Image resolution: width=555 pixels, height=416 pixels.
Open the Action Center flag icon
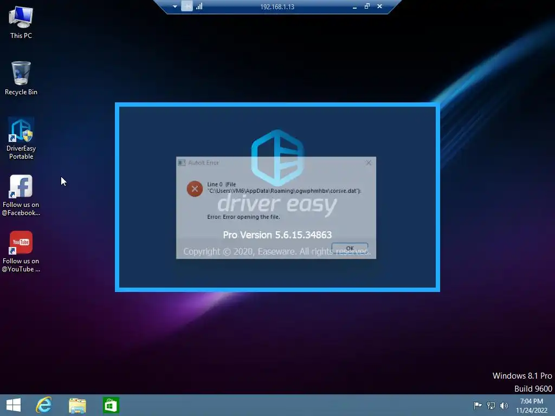coord(477,405)
